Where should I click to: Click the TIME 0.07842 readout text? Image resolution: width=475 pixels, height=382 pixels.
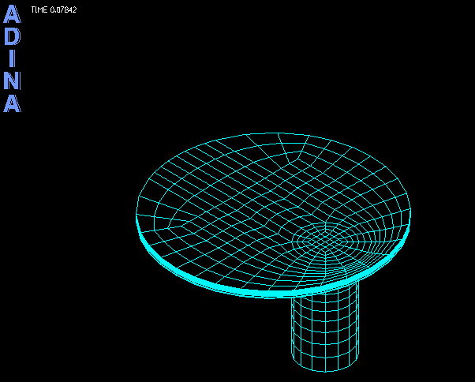pos(54,9)
